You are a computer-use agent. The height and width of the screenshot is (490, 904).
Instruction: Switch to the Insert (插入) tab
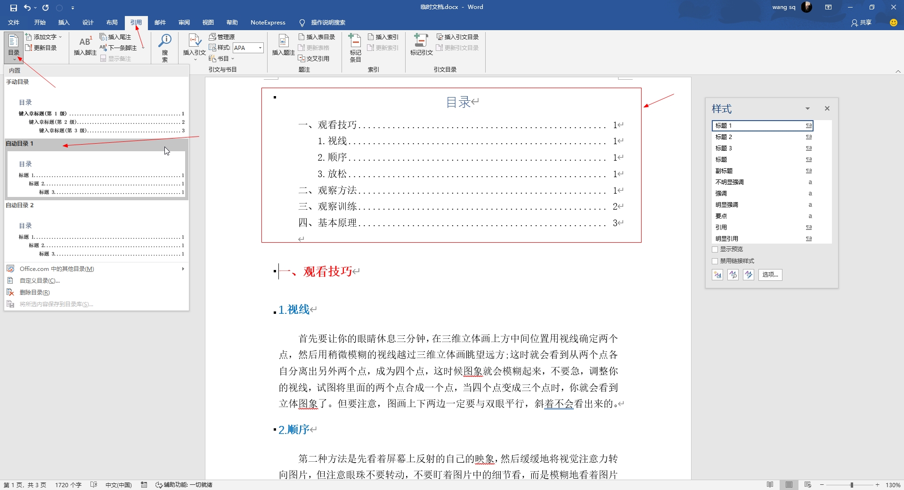point(64,23)
